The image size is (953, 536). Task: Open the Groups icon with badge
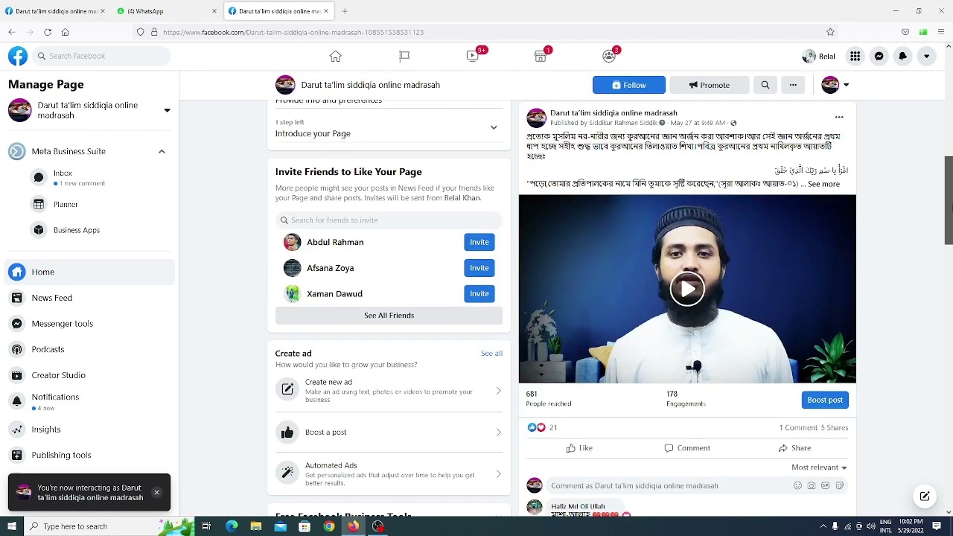pyautogui.click(x=609, y=56)
